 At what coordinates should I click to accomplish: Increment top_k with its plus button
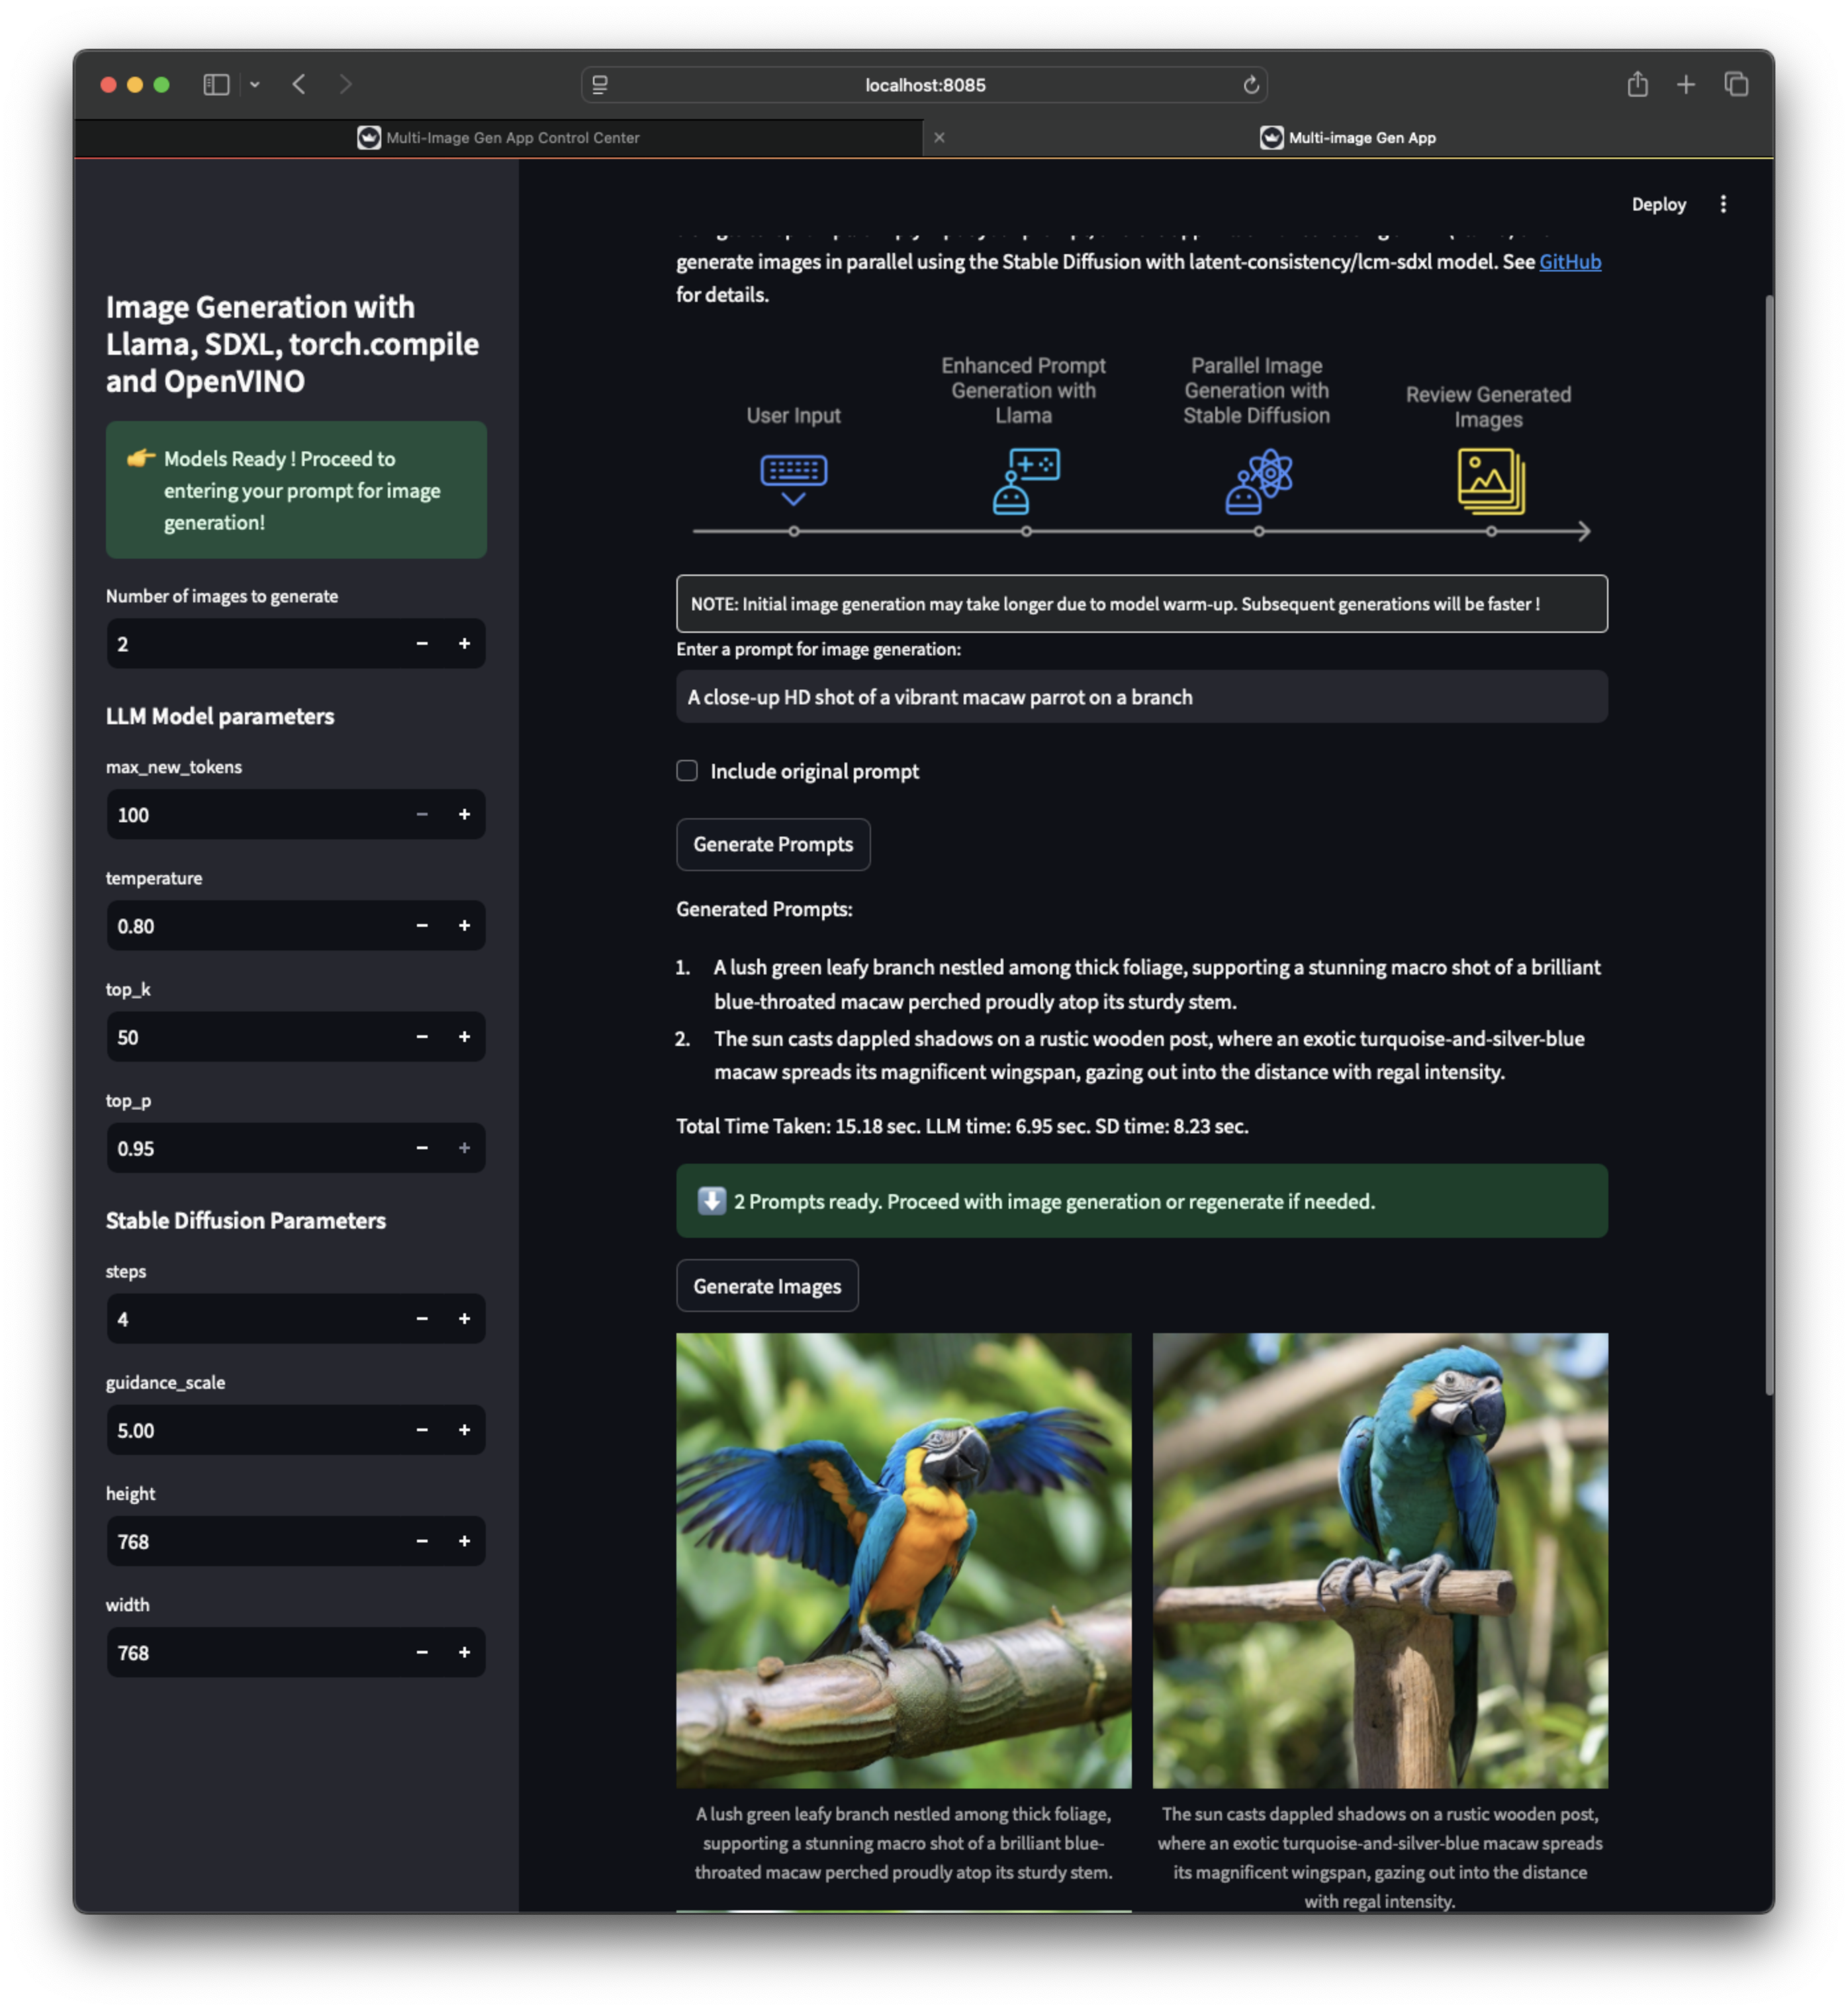[x=464, y=1037]
